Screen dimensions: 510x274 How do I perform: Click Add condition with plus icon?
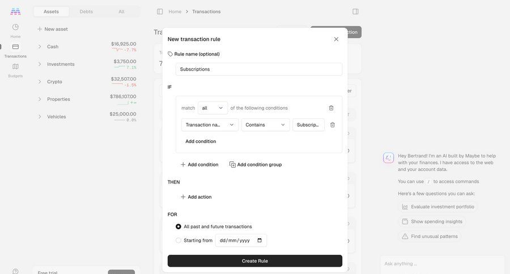[199, 165]
